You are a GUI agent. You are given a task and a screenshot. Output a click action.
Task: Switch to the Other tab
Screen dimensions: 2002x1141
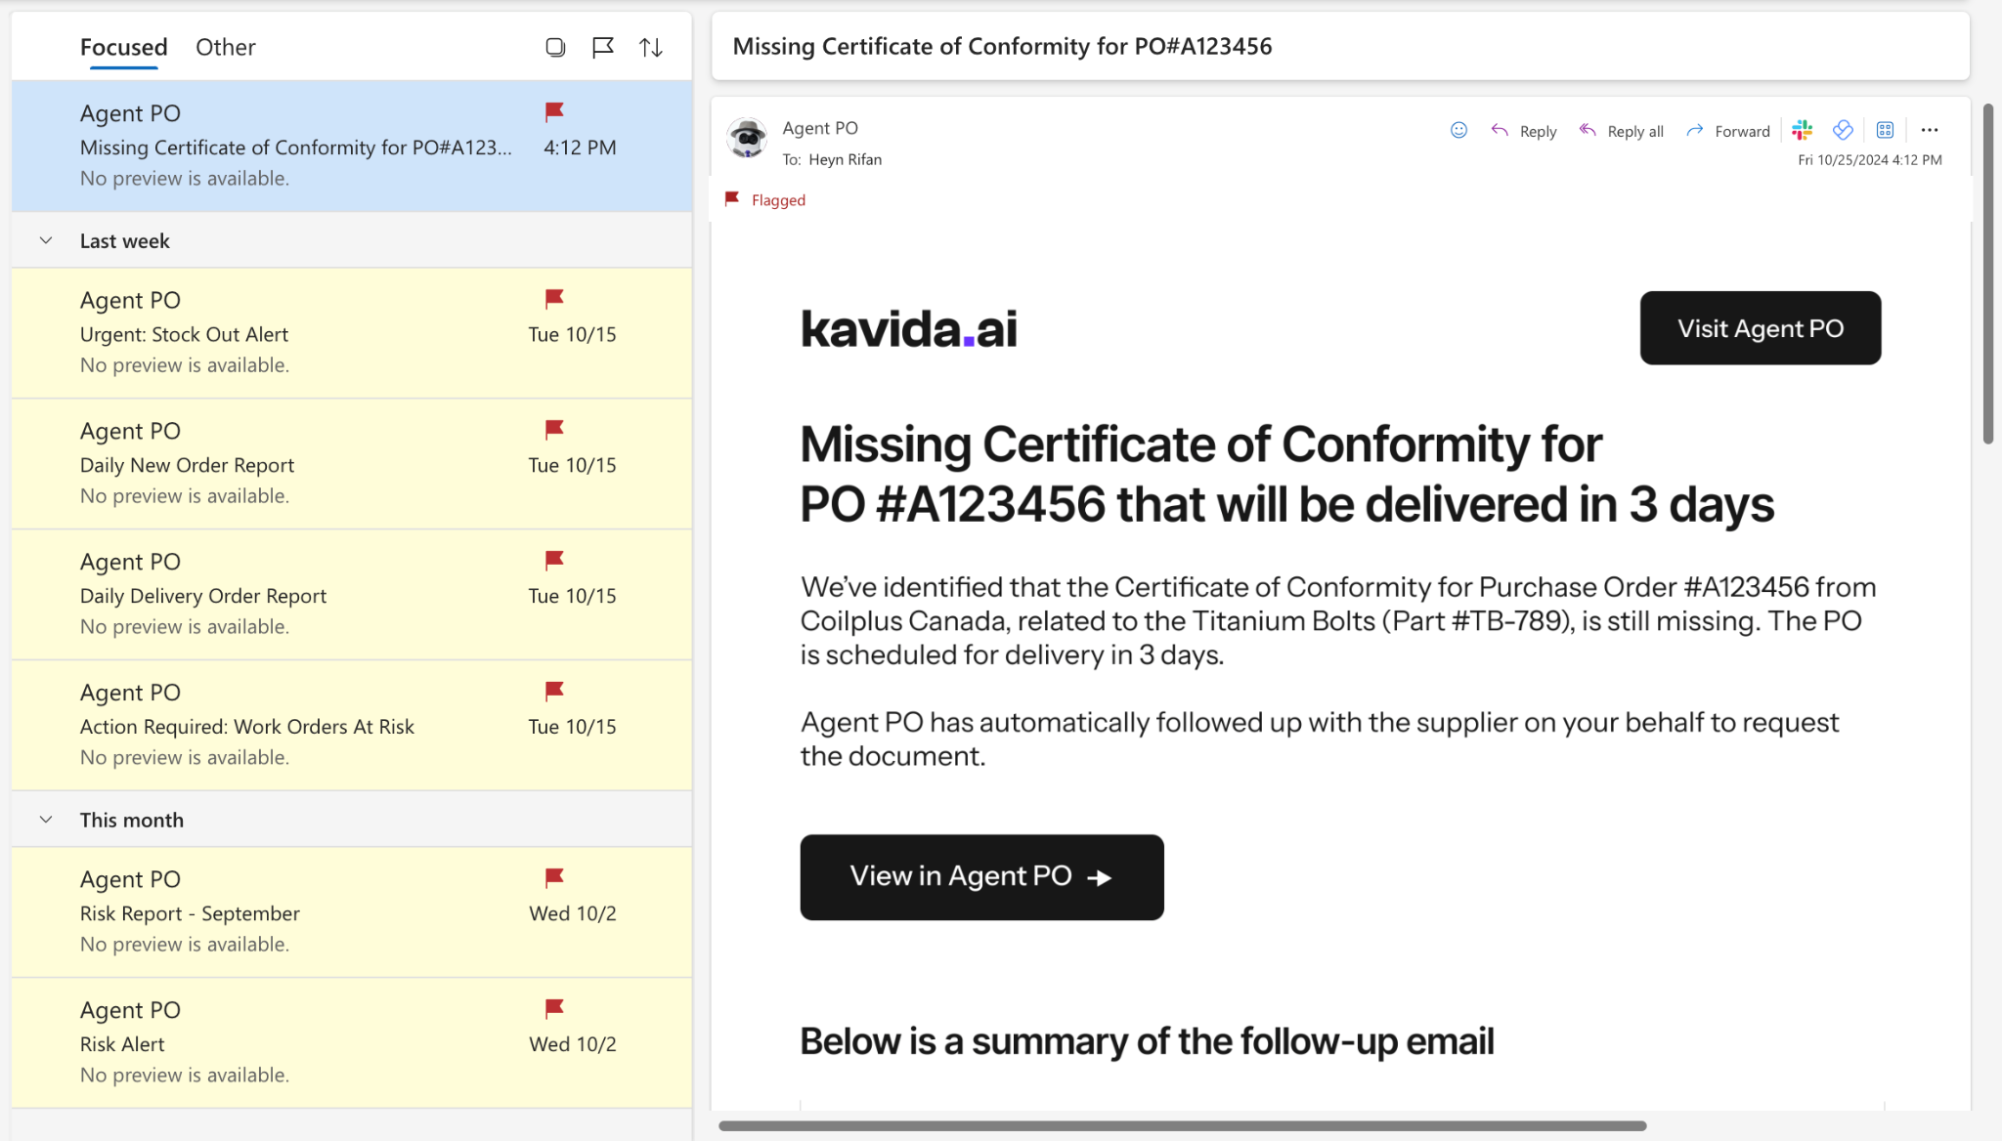click(x=225, y=47)
